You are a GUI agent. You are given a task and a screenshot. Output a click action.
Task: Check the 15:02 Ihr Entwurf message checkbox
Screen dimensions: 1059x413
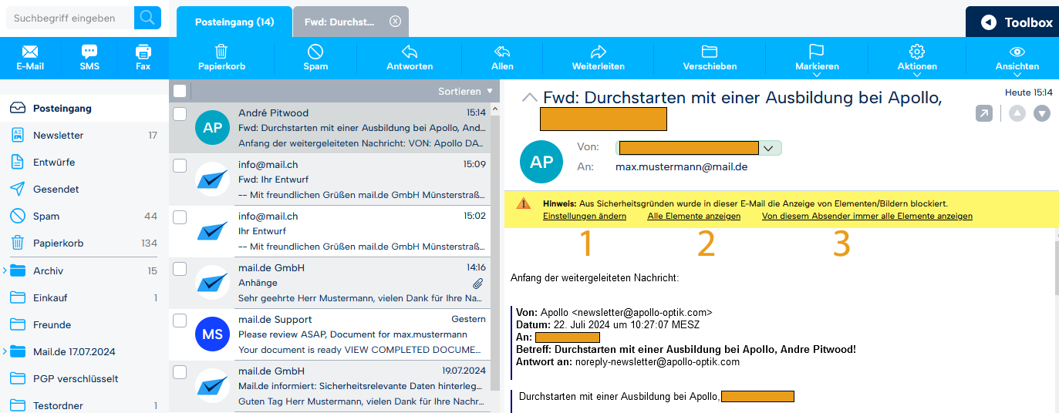click(x=180, y=217)
